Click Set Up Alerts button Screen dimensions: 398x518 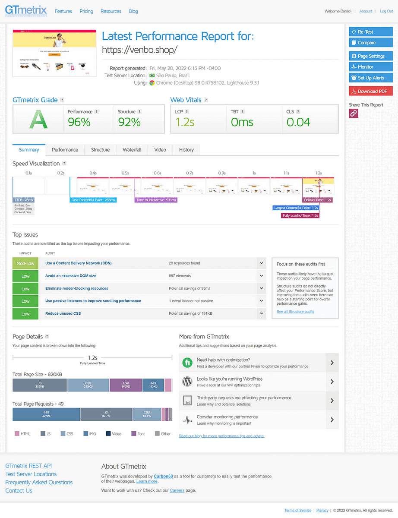click(371, 78)
